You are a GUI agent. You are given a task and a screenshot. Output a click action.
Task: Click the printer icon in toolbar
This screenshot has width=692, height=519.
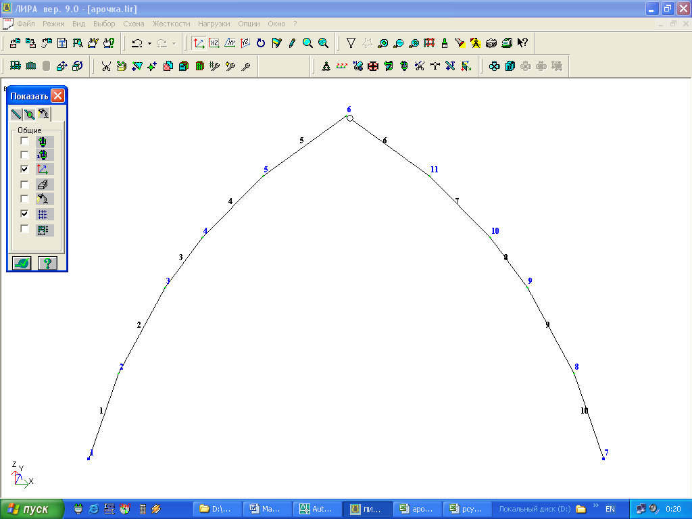point(507,43)
